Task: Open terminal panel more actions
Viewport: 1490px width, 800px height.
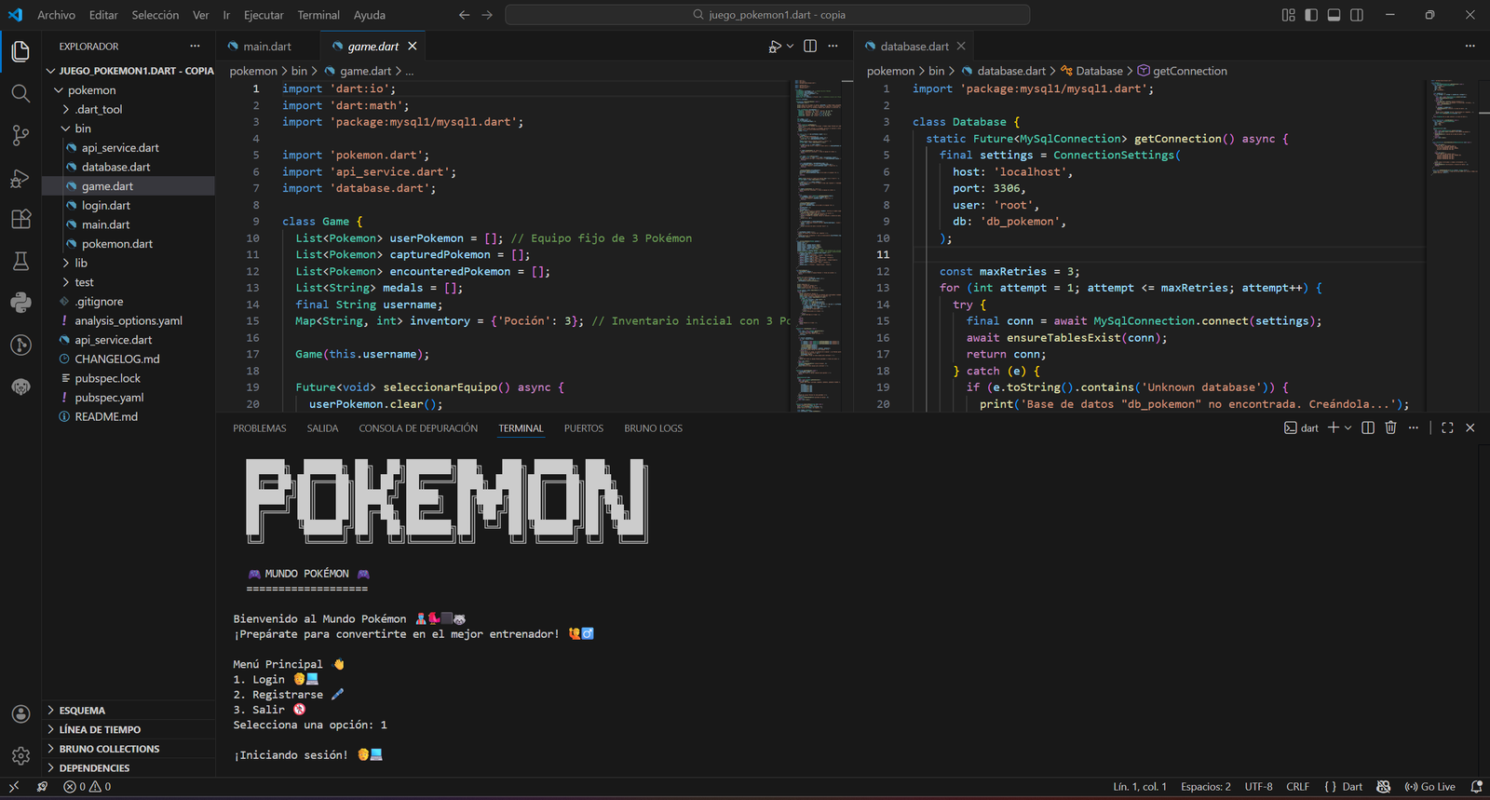Action: pos(1414,427)
